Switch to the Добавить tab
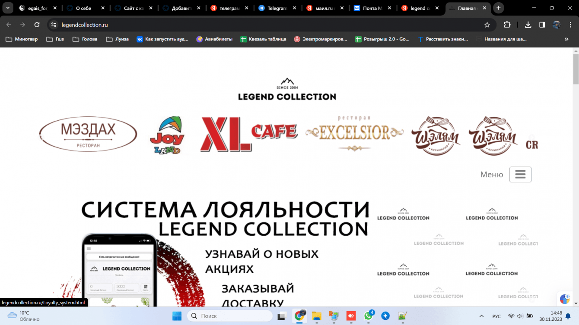This screenshot has height=325, width=579. click(182, 8)
